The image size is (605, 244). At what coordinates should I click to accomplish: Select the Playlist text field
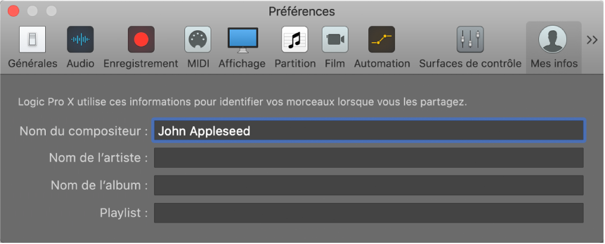click(369, 212)
